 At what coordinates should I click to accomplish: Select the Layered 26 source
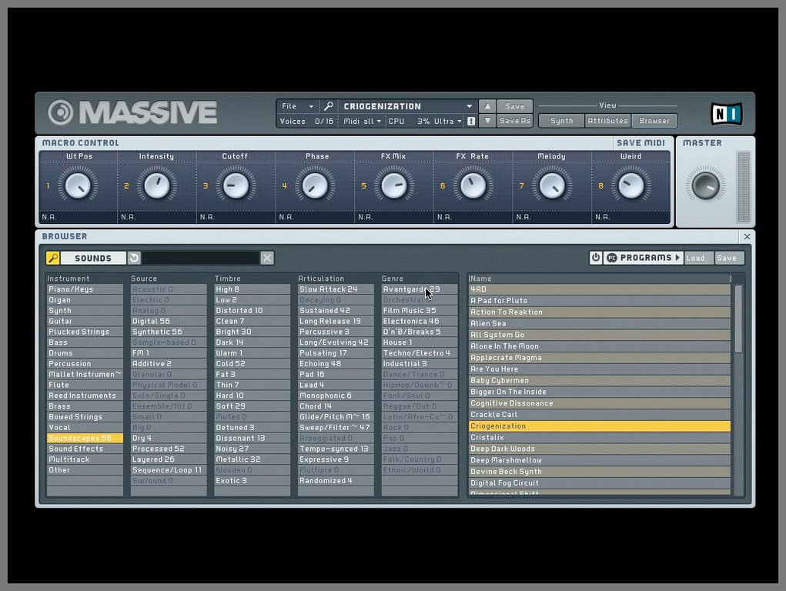pos(169,459)
